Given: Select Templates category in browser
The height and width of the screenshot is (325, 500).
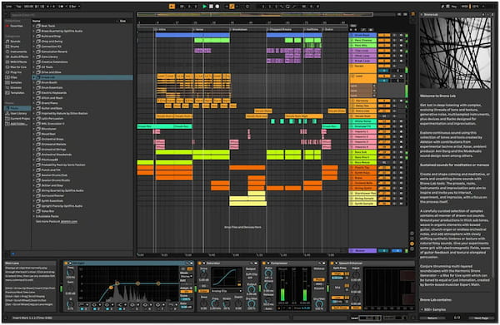Looking at the screenshot, I should point(17,93).
